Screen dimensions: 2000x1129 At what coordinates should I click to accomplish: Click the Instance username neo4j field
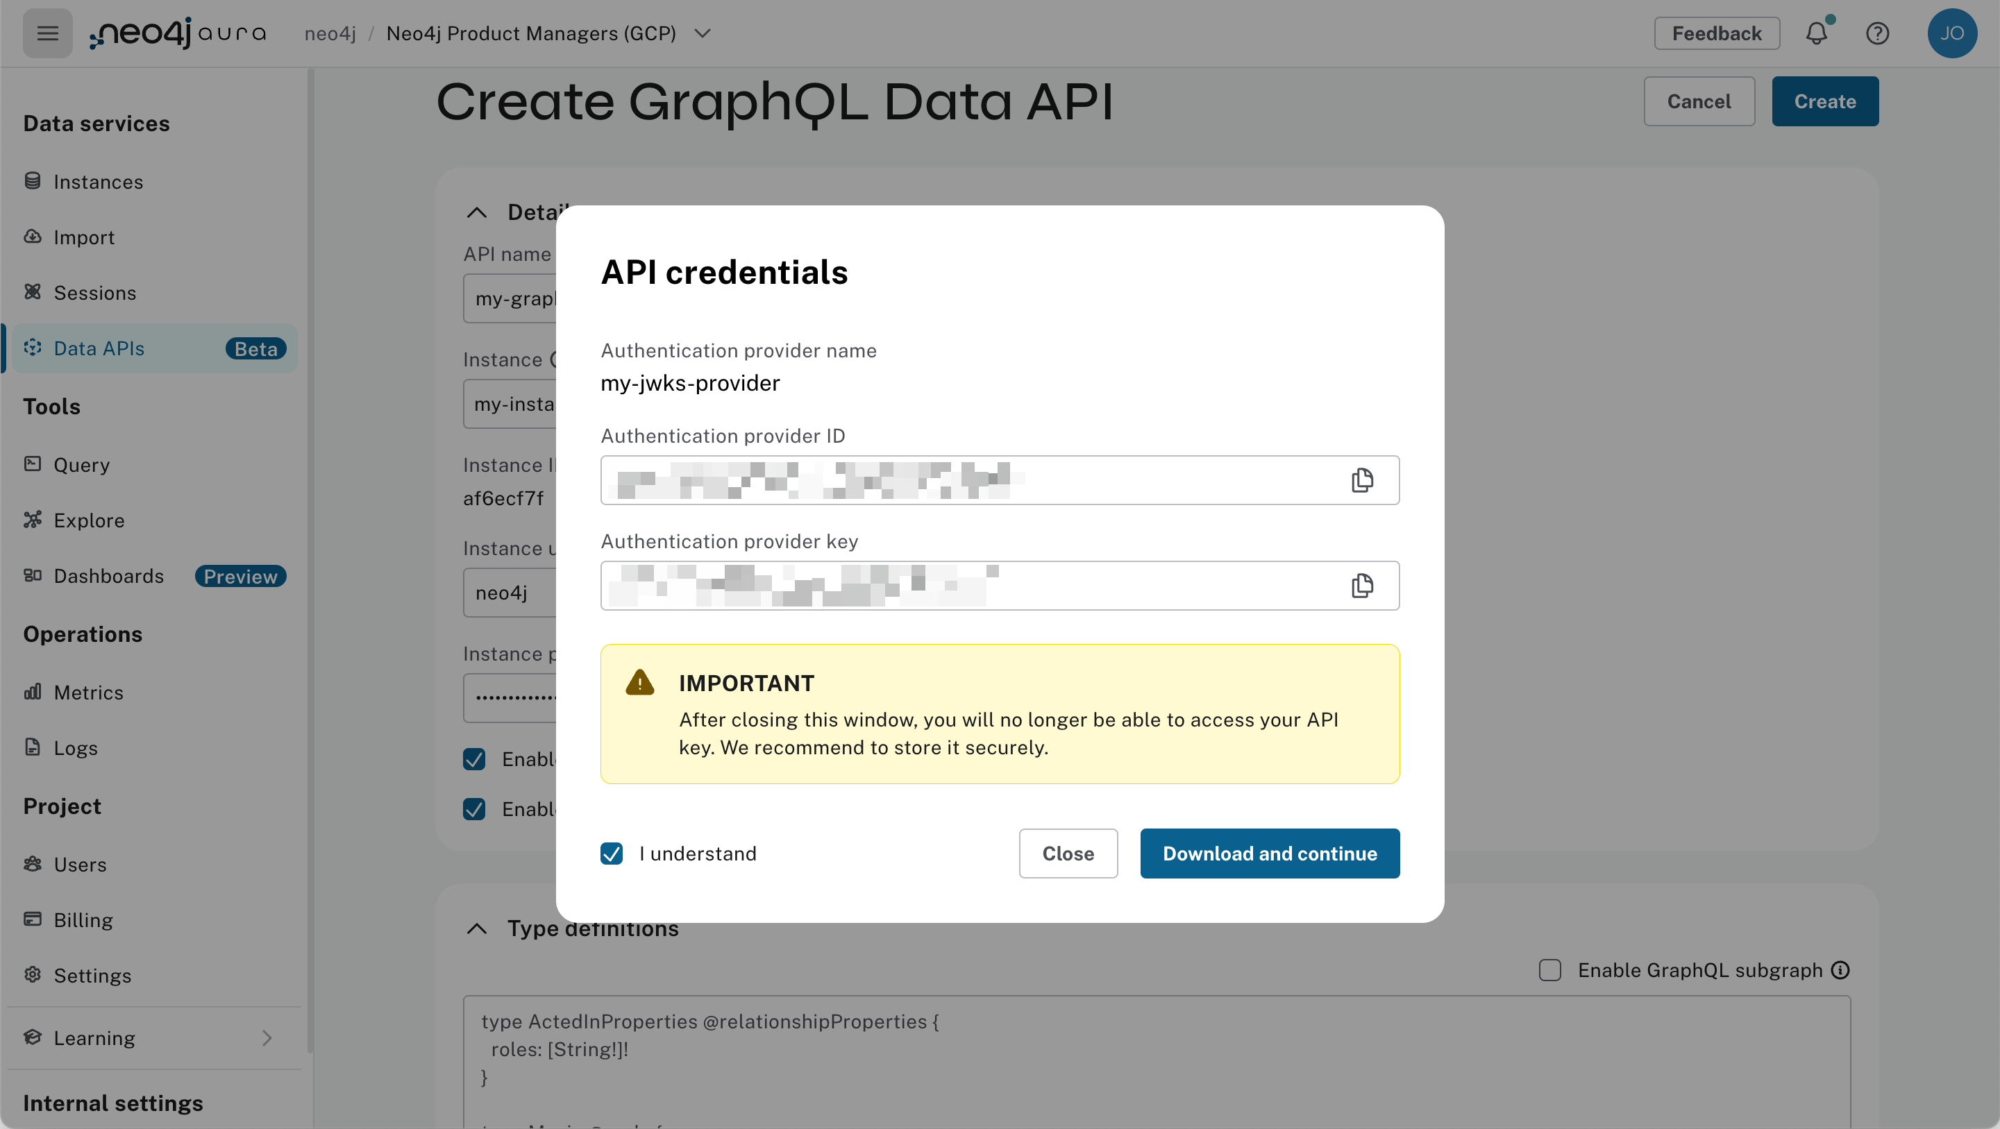pyautogui.click(x=510, y=593)
